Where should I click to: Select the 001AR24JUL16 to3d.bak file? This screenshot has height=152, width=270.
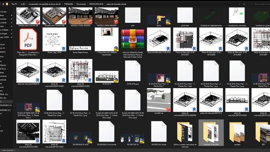(107, 131)
